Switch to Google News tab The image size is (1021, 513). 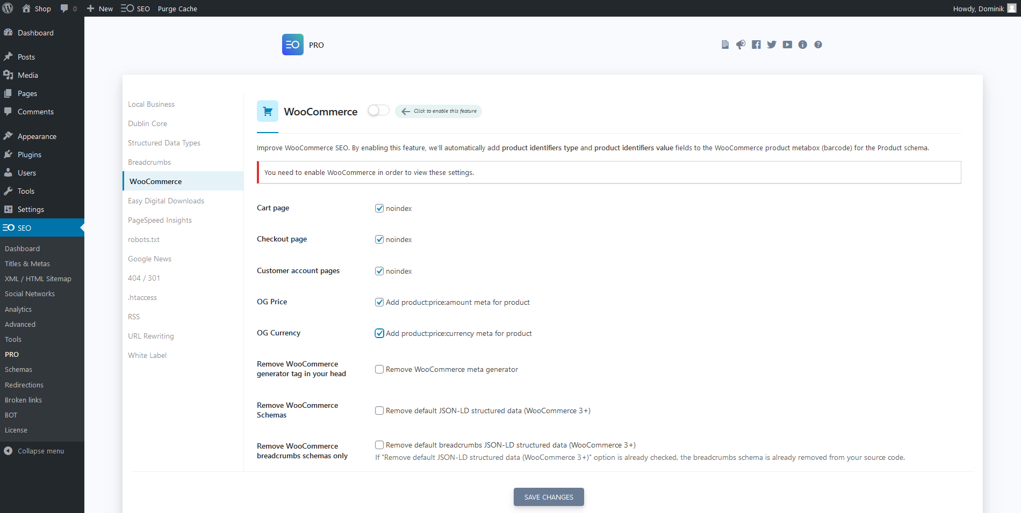183,259
